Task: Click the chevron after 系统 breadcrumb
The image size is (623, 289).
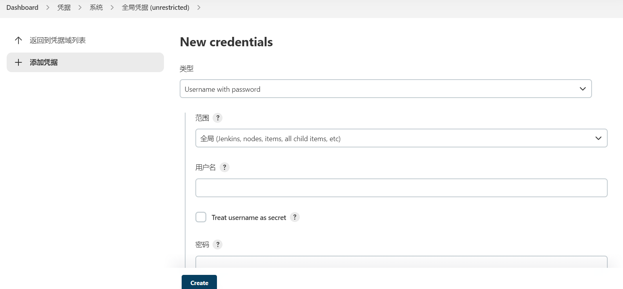Action: 112,7
